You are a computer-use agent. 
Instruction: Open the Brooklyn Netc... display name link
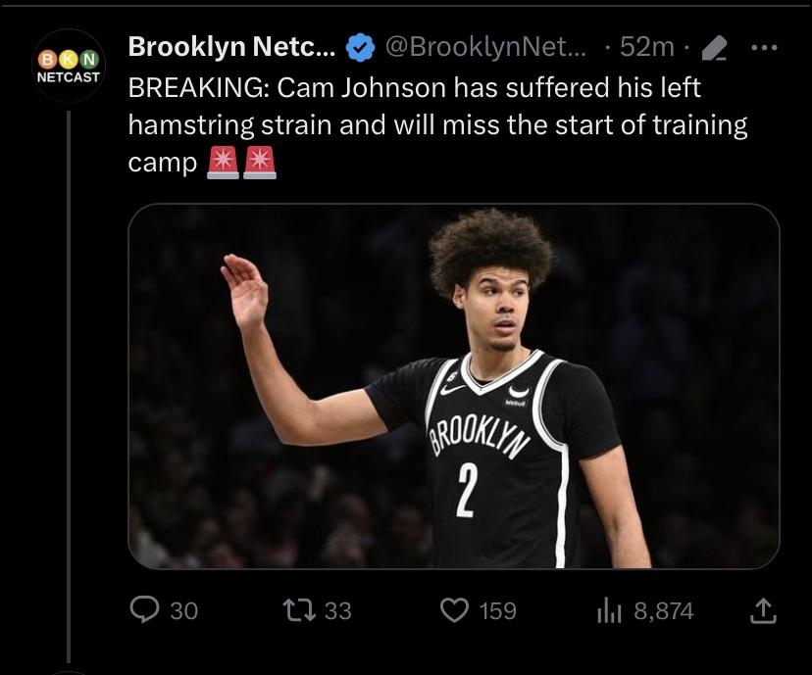click(231, 46)
